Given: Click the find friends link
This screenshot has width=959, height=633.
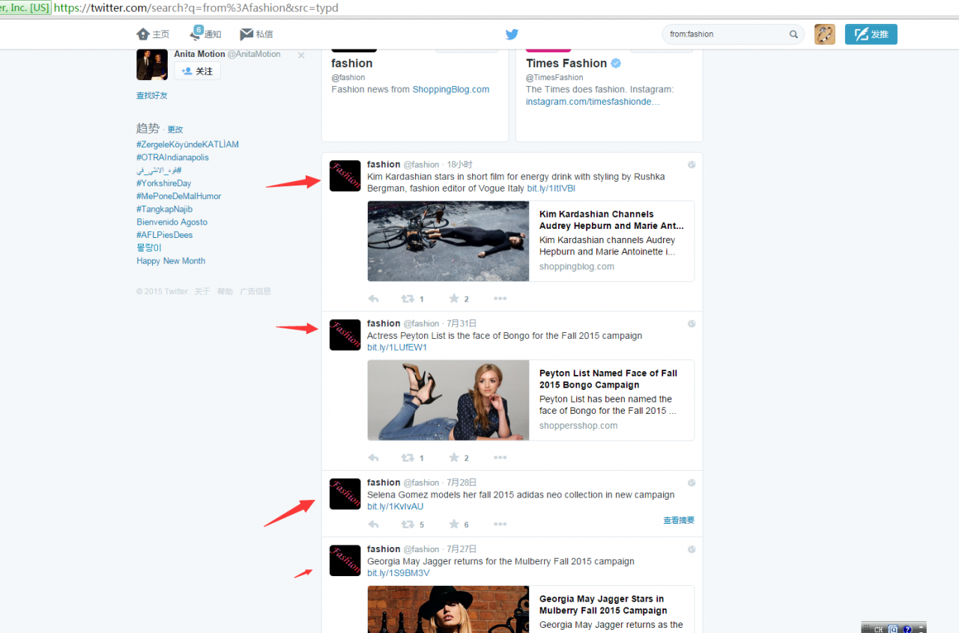Looking at the screenshot, I should [x=152, y=96].
